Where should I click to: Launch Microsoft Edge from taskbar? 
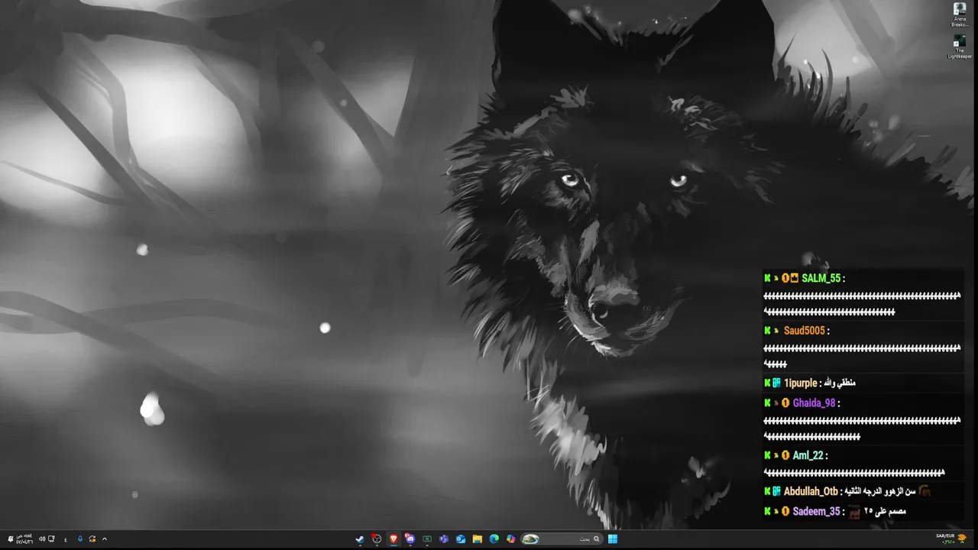(494, 539)
